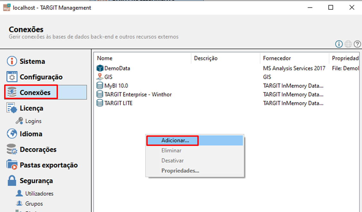Viewport: 362px width, 212px height.
Task: Close the TARGIT Management window
Action: (x=352, y=8)
